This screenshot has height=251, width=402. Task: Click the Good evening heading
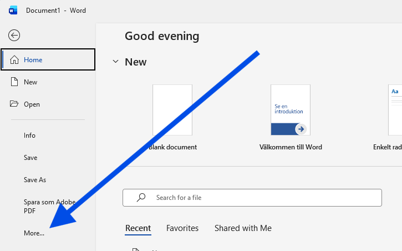[x=162, y=36]
